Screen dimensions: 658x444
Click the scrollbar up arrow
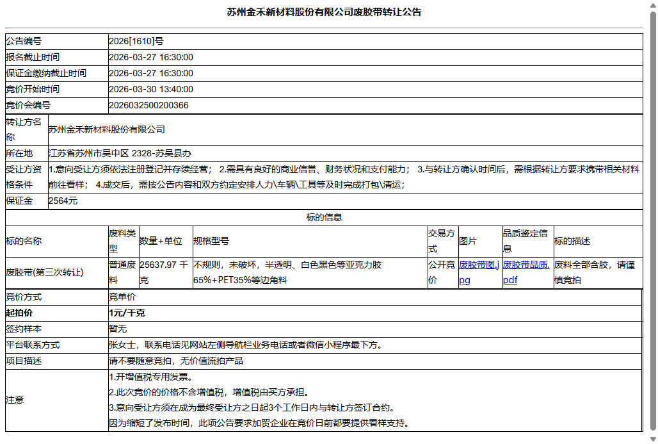tap(652, 5)
